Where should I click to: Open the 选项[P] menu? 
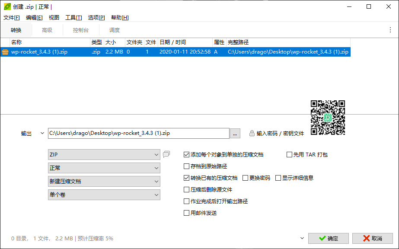click(96, 18)
